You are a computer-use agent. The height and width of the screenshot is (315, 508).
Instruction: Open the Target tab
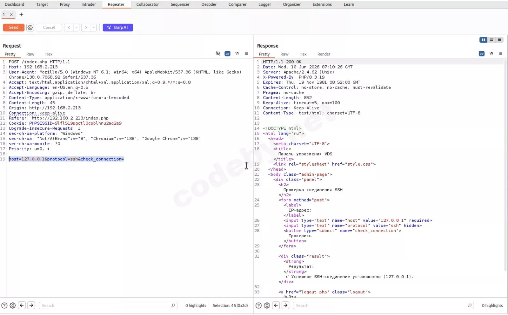click(x=42, y=4)
